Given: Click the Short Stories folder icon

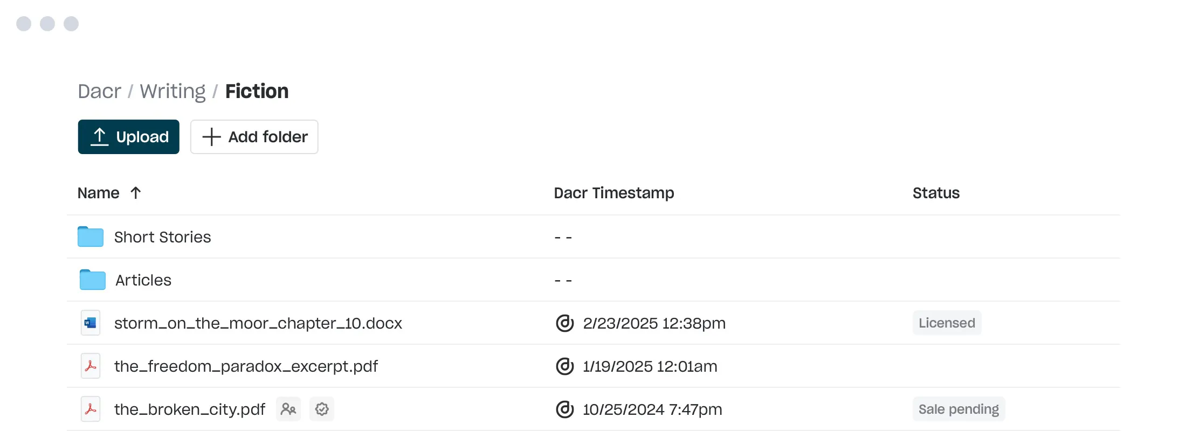Looking at the screenshot, I should [91, 237].
